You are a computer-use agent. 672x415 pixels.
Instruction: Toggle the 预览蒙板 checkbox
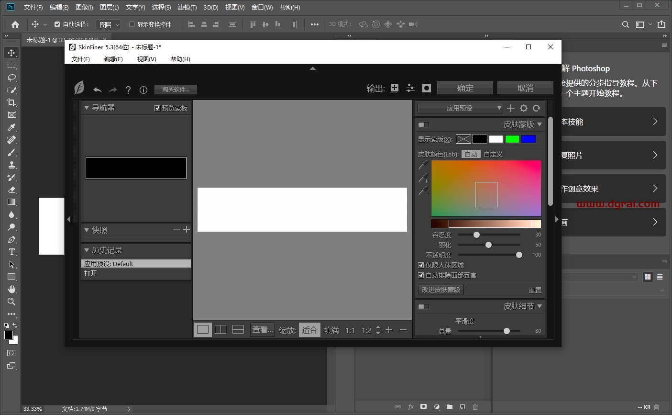tap(157, 108)
